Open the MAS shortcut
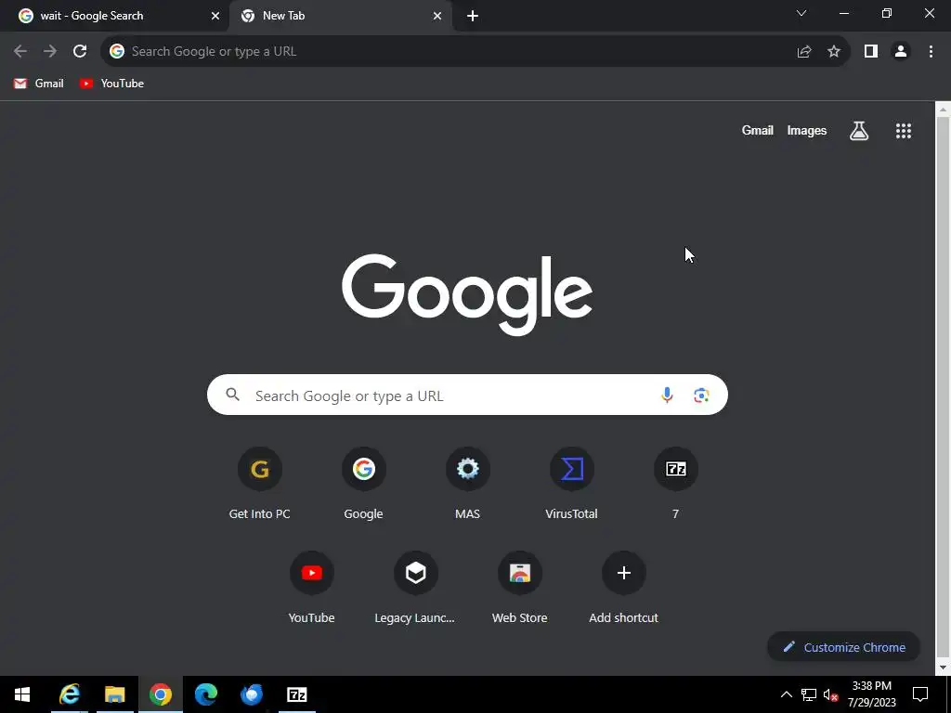 [x=468, y=484]
